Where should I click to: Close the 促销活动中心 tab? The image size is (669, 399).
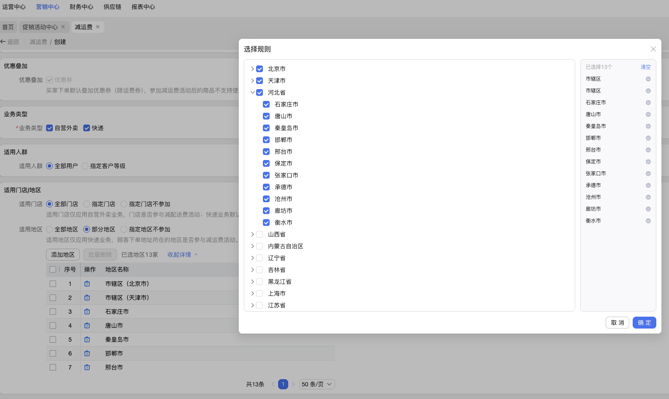click(63, 27)
